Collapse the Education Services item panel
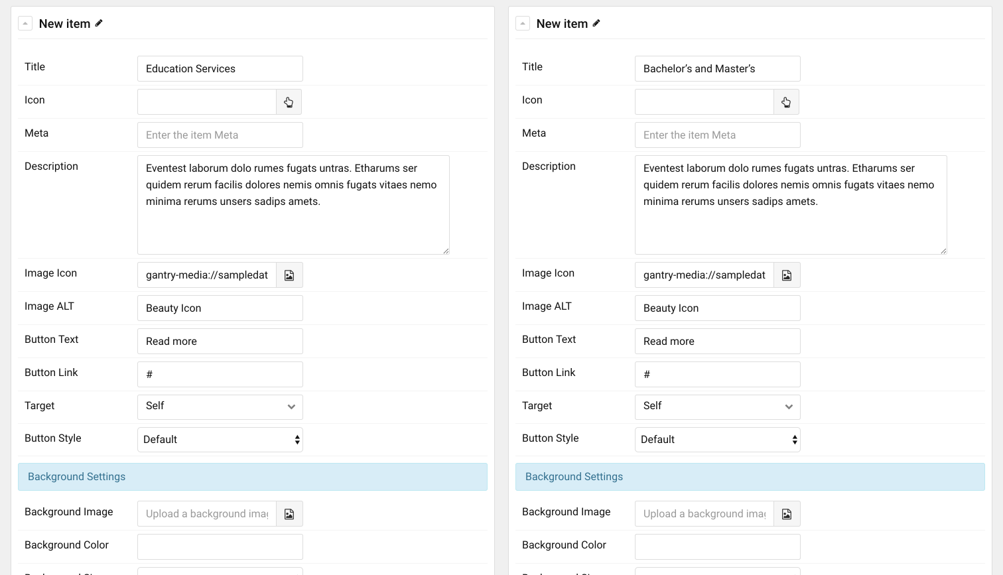Screen dimensions: 1003x575 click(x=25, y=23)
